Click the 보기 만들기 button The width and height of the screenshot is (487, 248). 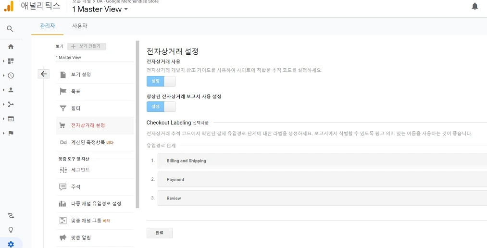pos(87,46)
